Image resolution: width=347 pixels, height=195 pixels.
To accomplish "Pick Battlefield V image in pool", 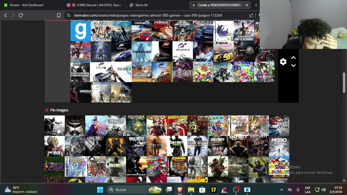I will 95,126.
